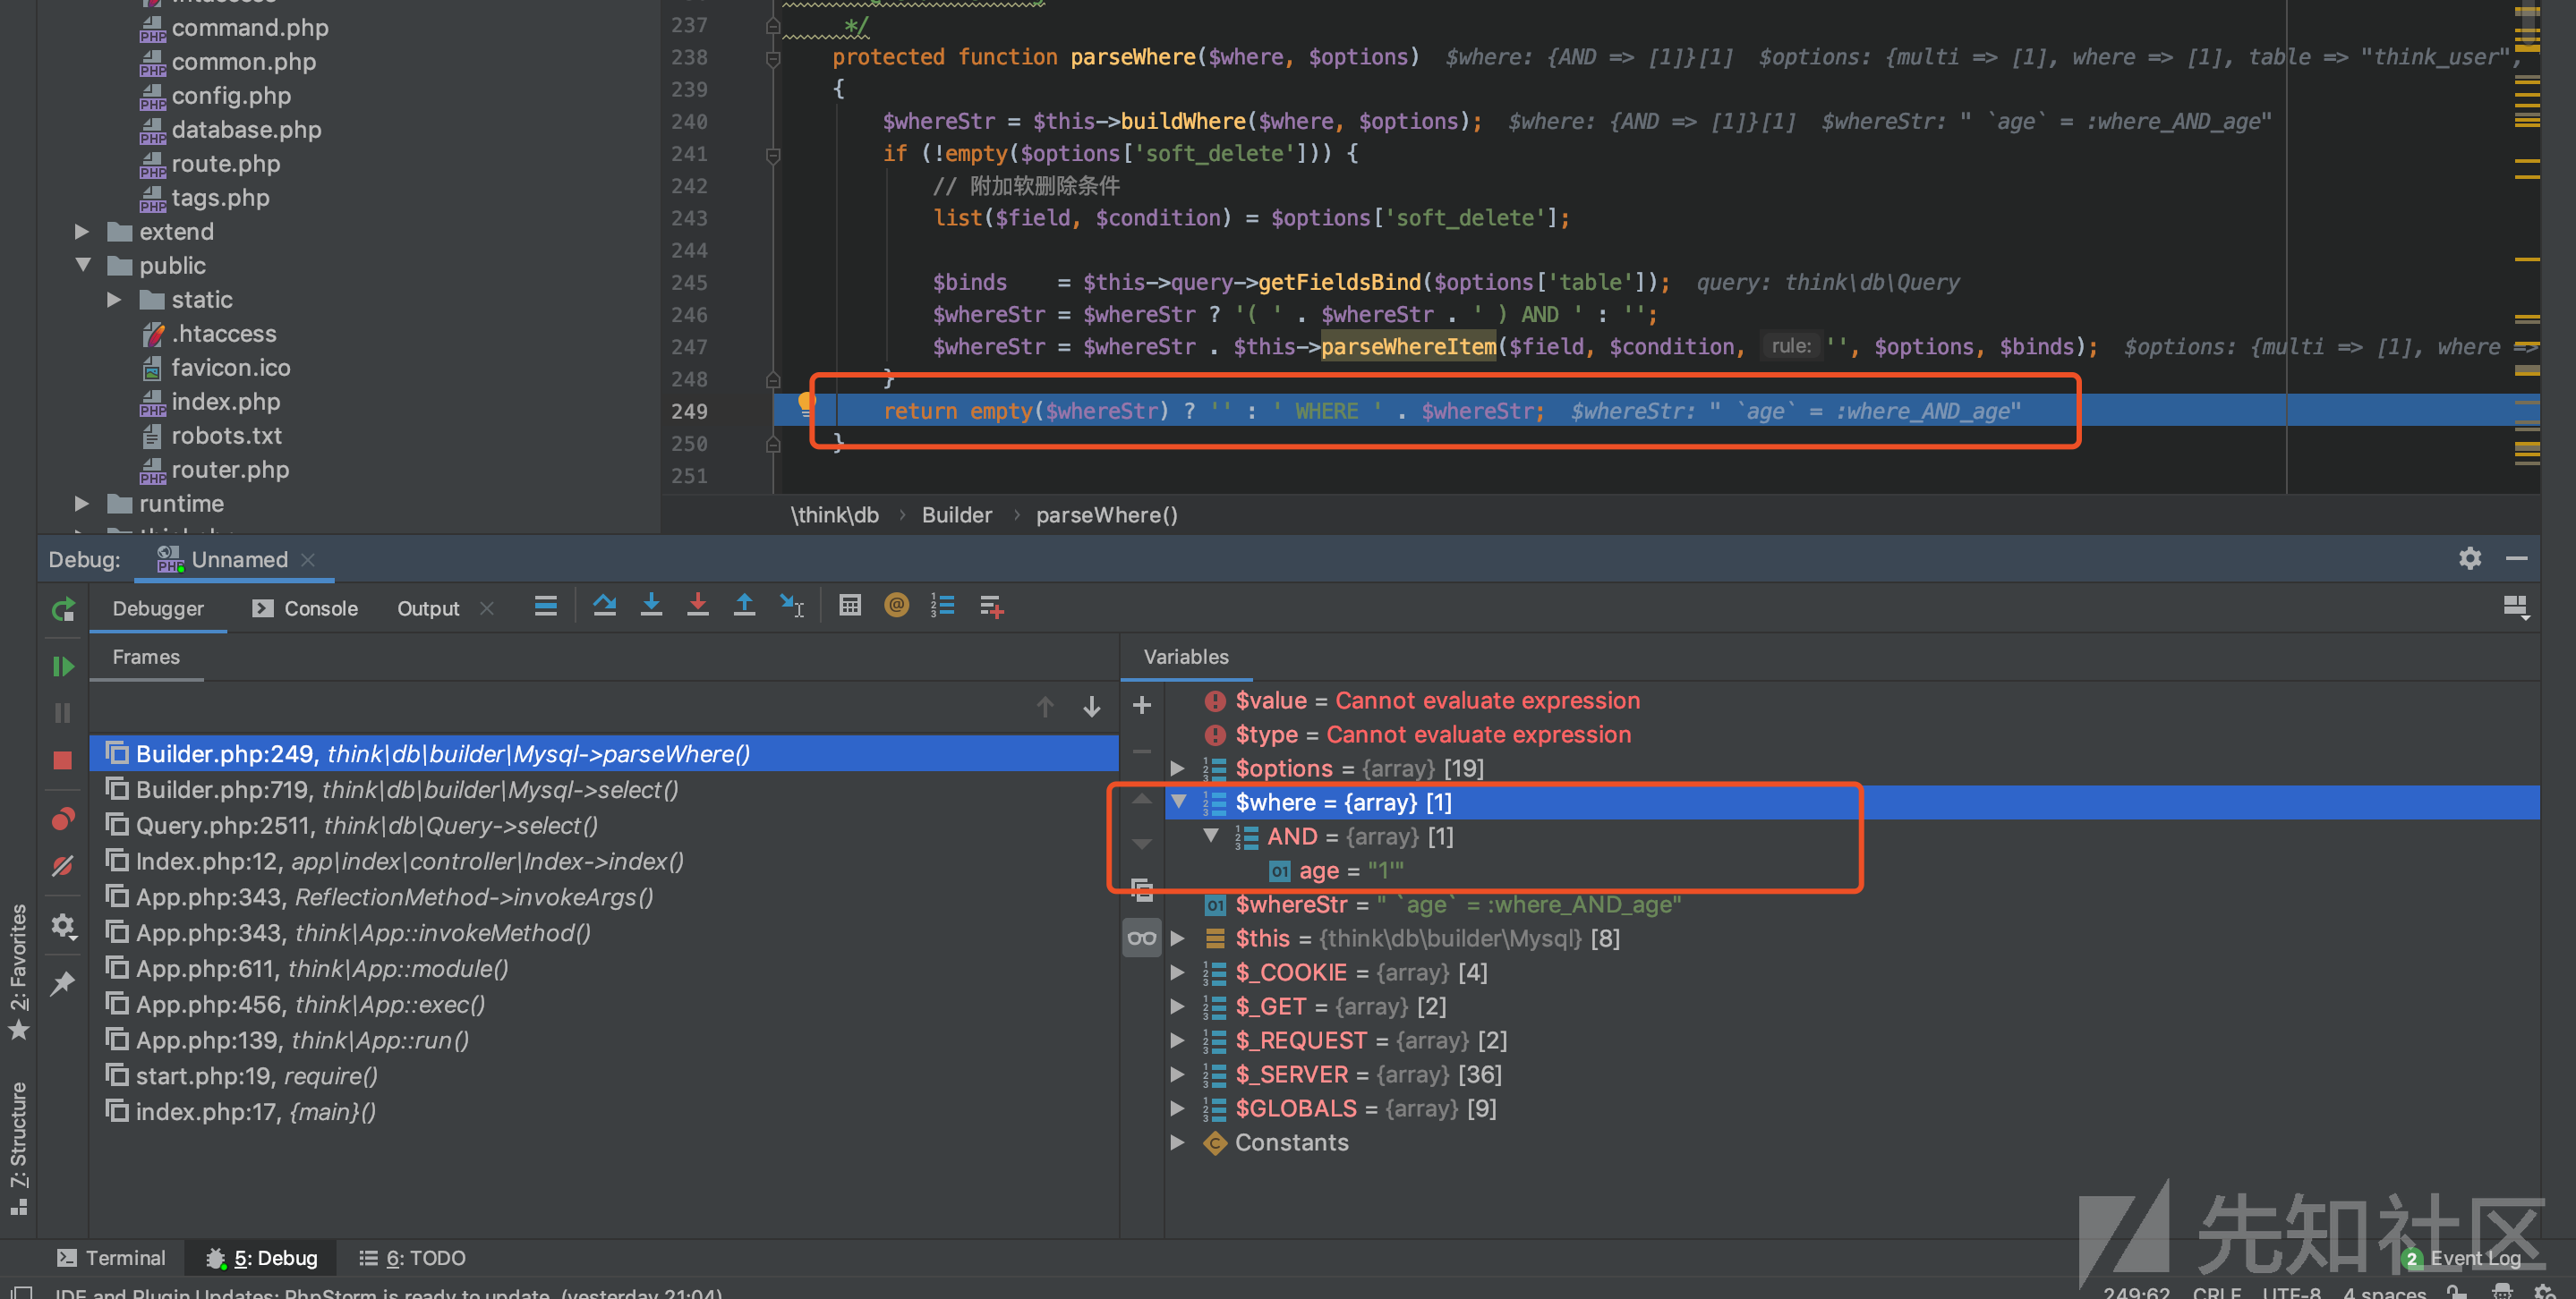
Task: Click the New Watch plus icon
Action: point(1142,706)
